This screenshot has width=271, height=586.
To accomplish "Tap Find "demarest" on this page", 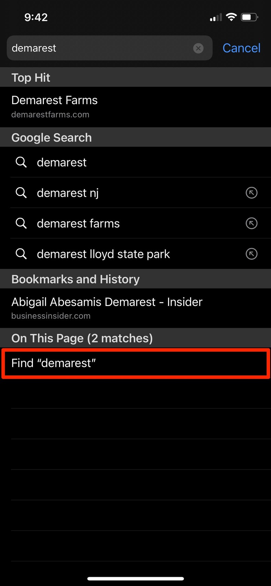I will [135, 363].
